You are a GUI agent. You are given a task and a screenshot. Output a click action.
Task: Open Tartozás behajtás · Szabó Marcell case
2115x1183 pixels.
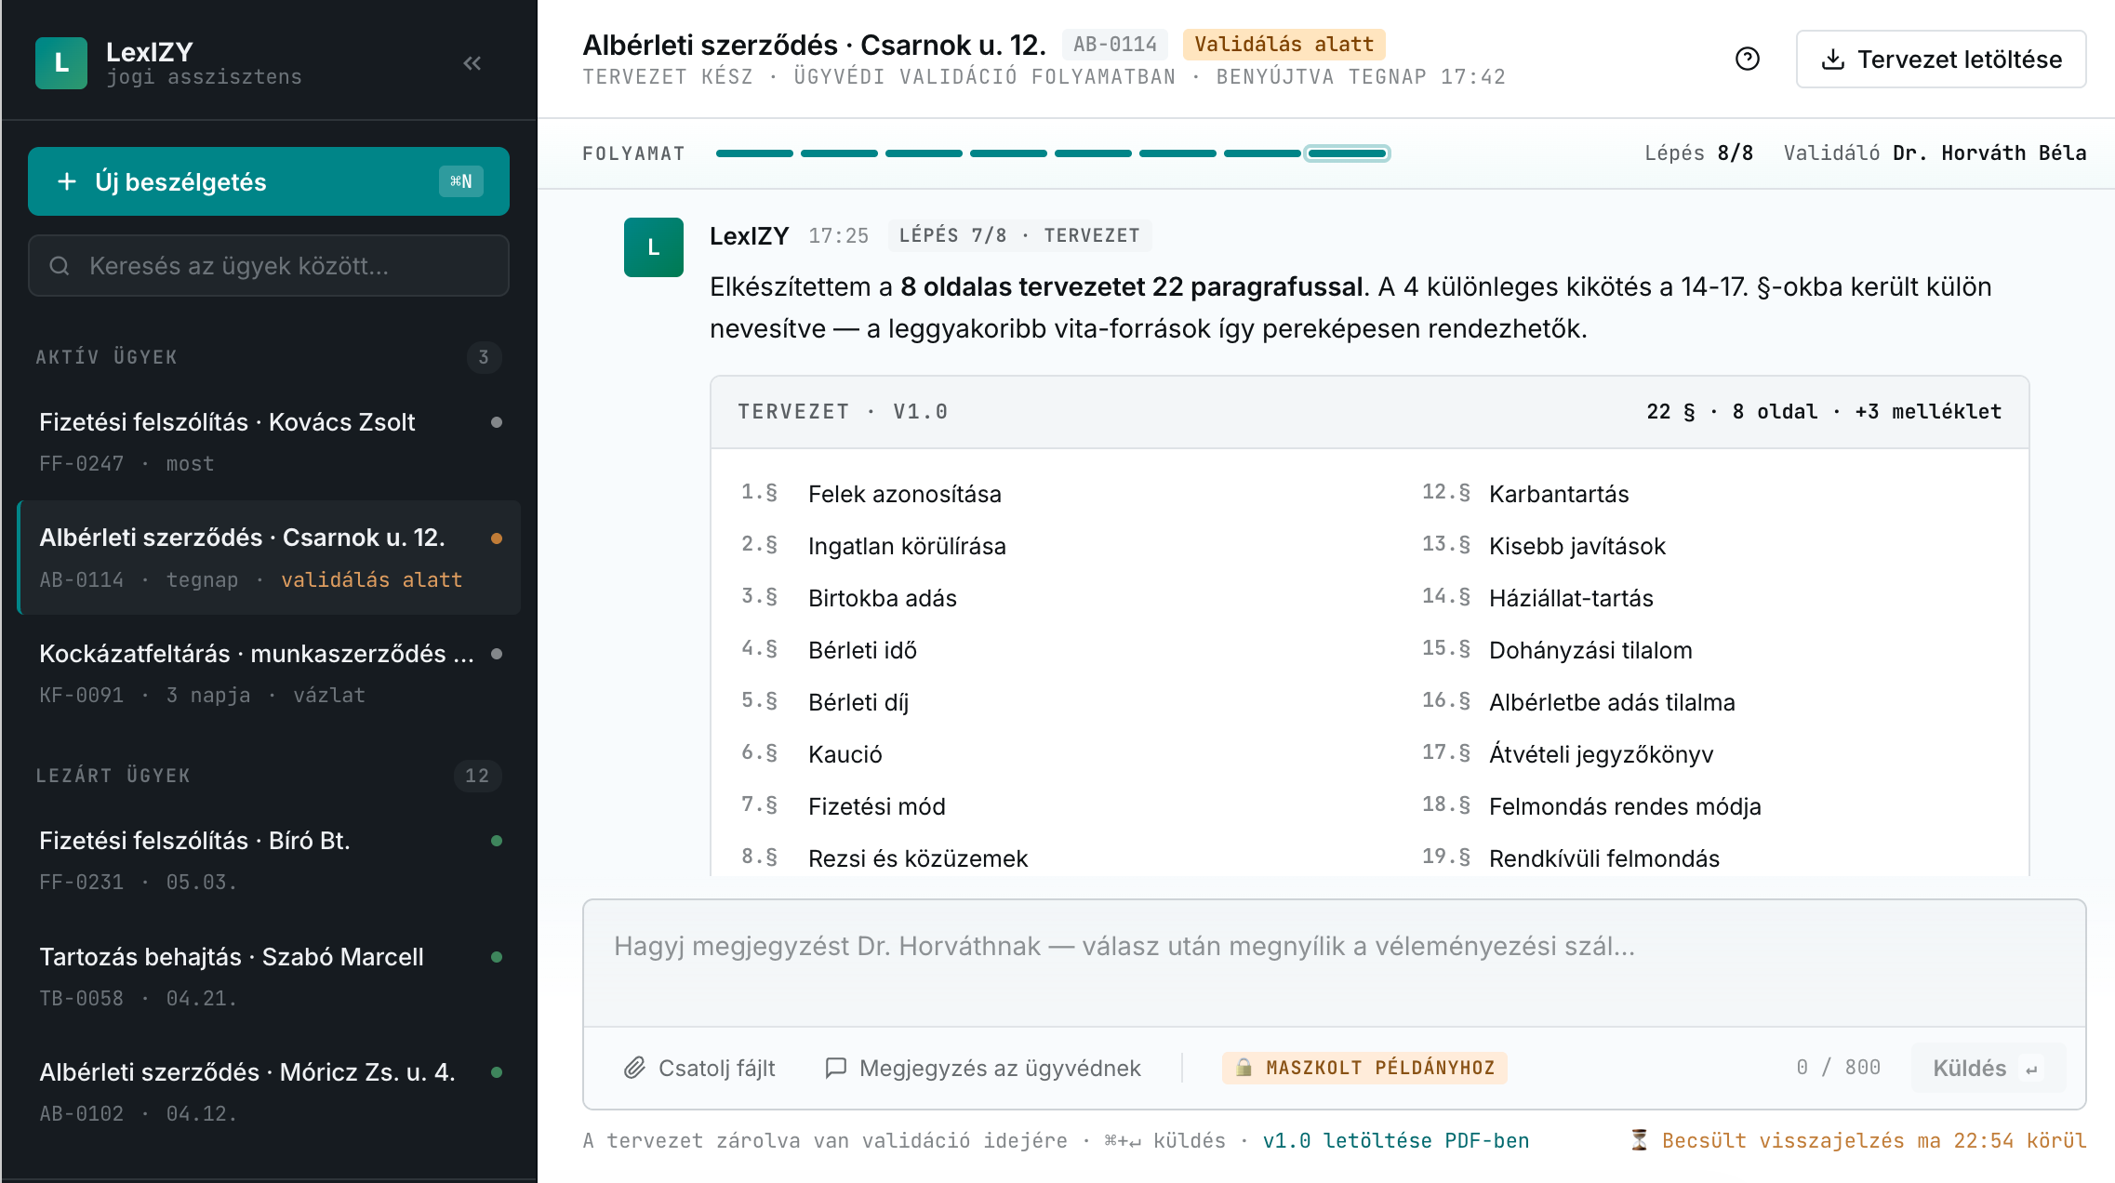click(x=269, y=977)
